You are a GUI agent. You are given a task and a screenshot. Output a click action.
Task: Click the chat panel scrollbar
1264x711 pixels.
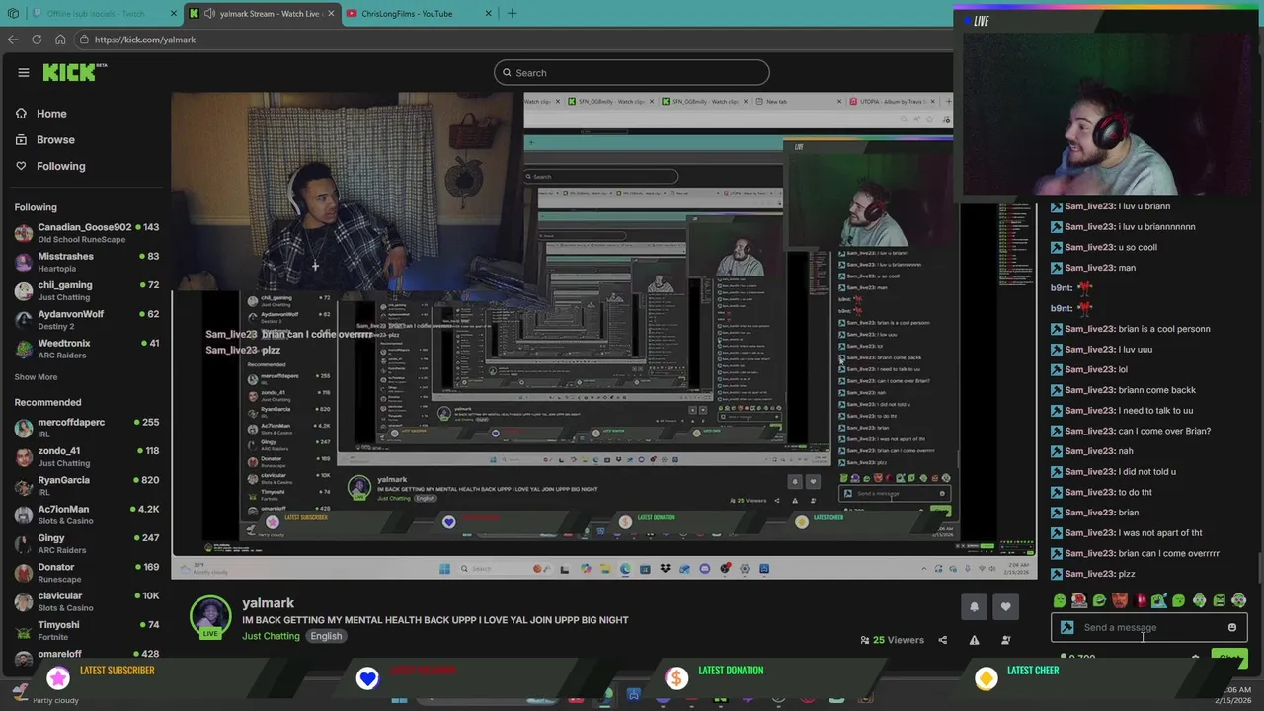click(1259, 570)
